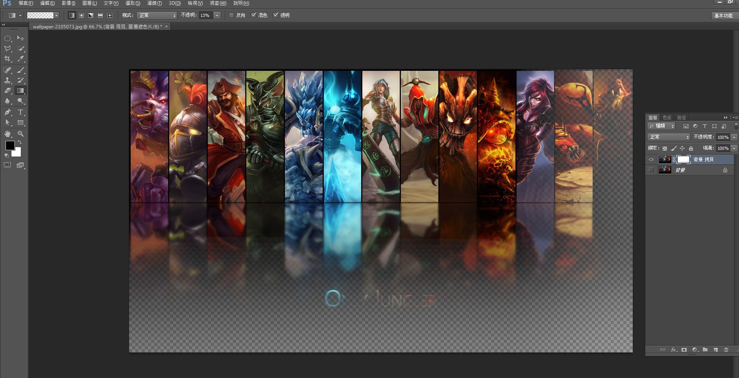
Task: Click the angle gradient style button
Action: pyautogui.click(x=91, y=15)
